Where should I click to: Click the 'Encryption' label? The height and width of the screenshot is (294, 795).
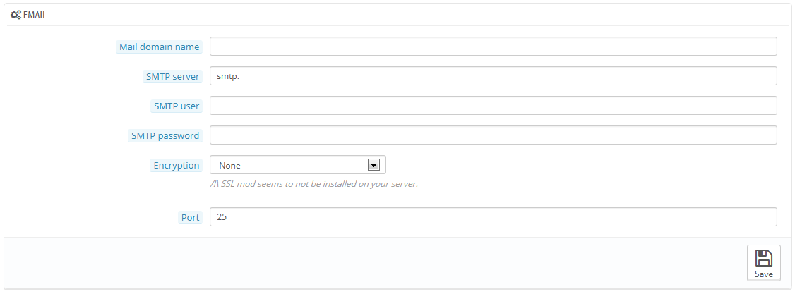pos(177,166)
